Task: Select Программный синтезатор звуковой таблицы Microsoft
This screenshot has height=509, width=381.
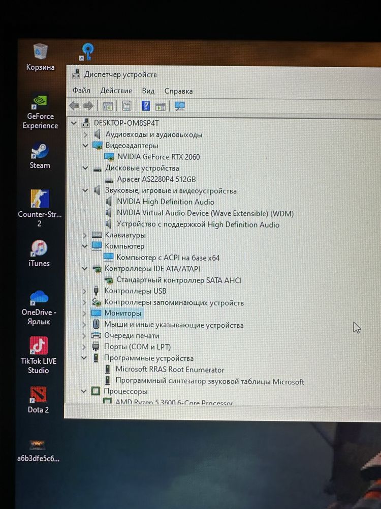Action: [210, 381]
